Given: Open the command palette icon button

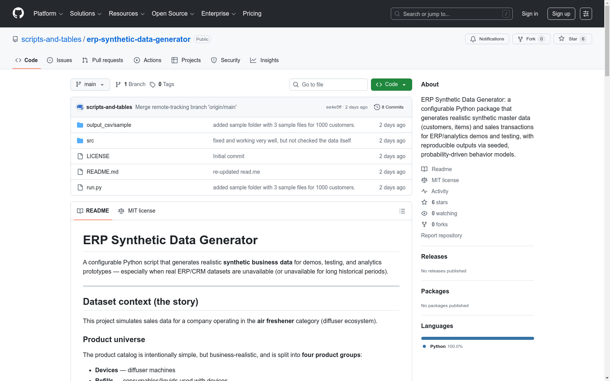Looking at the screenshot, I should 586,14.
